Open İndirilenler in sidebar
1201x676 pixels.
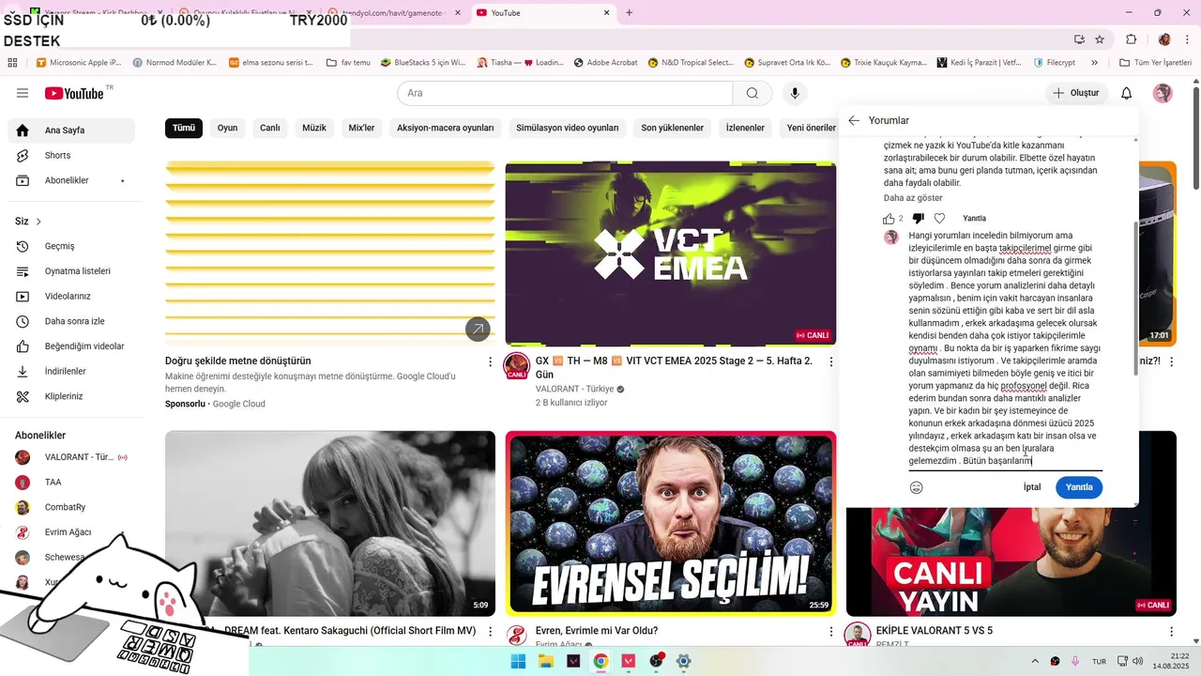71,372
